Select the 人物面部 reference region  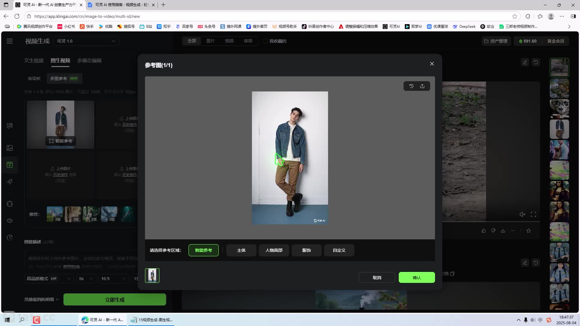[x=274, y=250]
